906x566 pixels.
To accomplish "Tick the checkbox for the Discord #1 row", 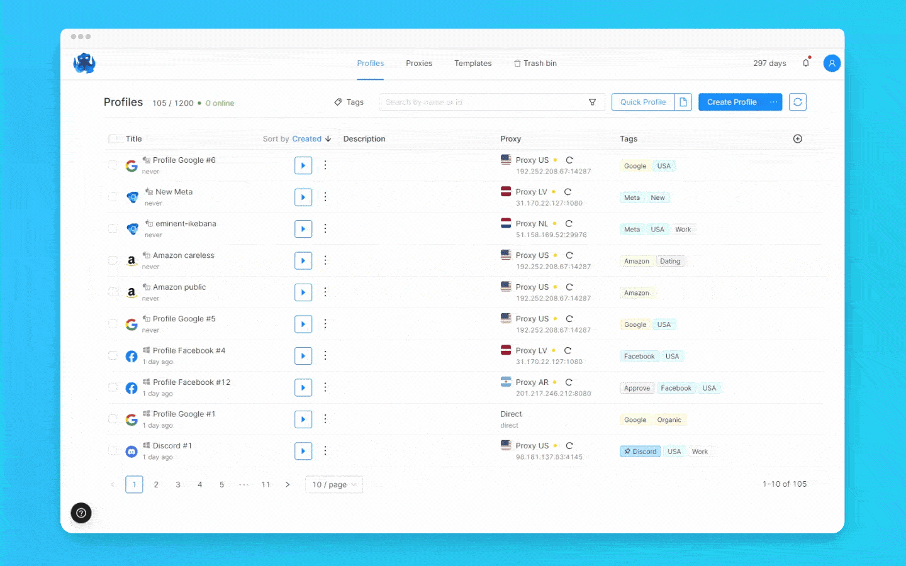I will (x=113, y=450).
